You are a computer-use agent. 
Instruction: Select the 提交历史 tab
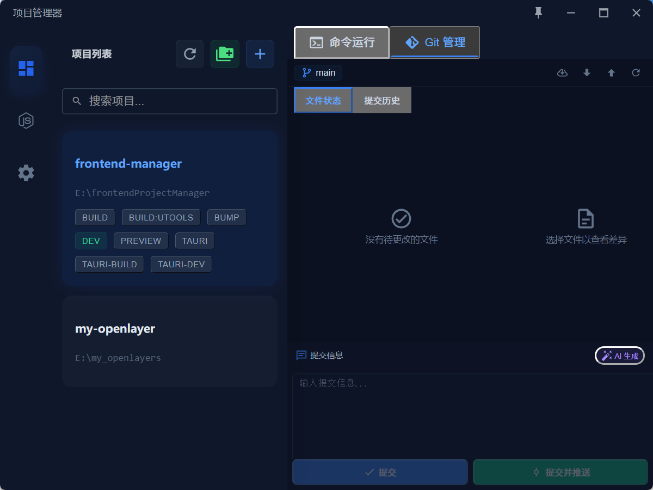point(382,100)
